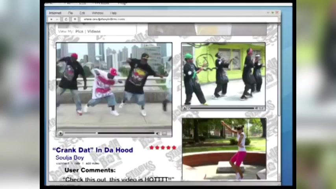Image resolution: width=336 pixels, height=189 pixels.
Task: Click the add video link
Action: pos(92,163)
